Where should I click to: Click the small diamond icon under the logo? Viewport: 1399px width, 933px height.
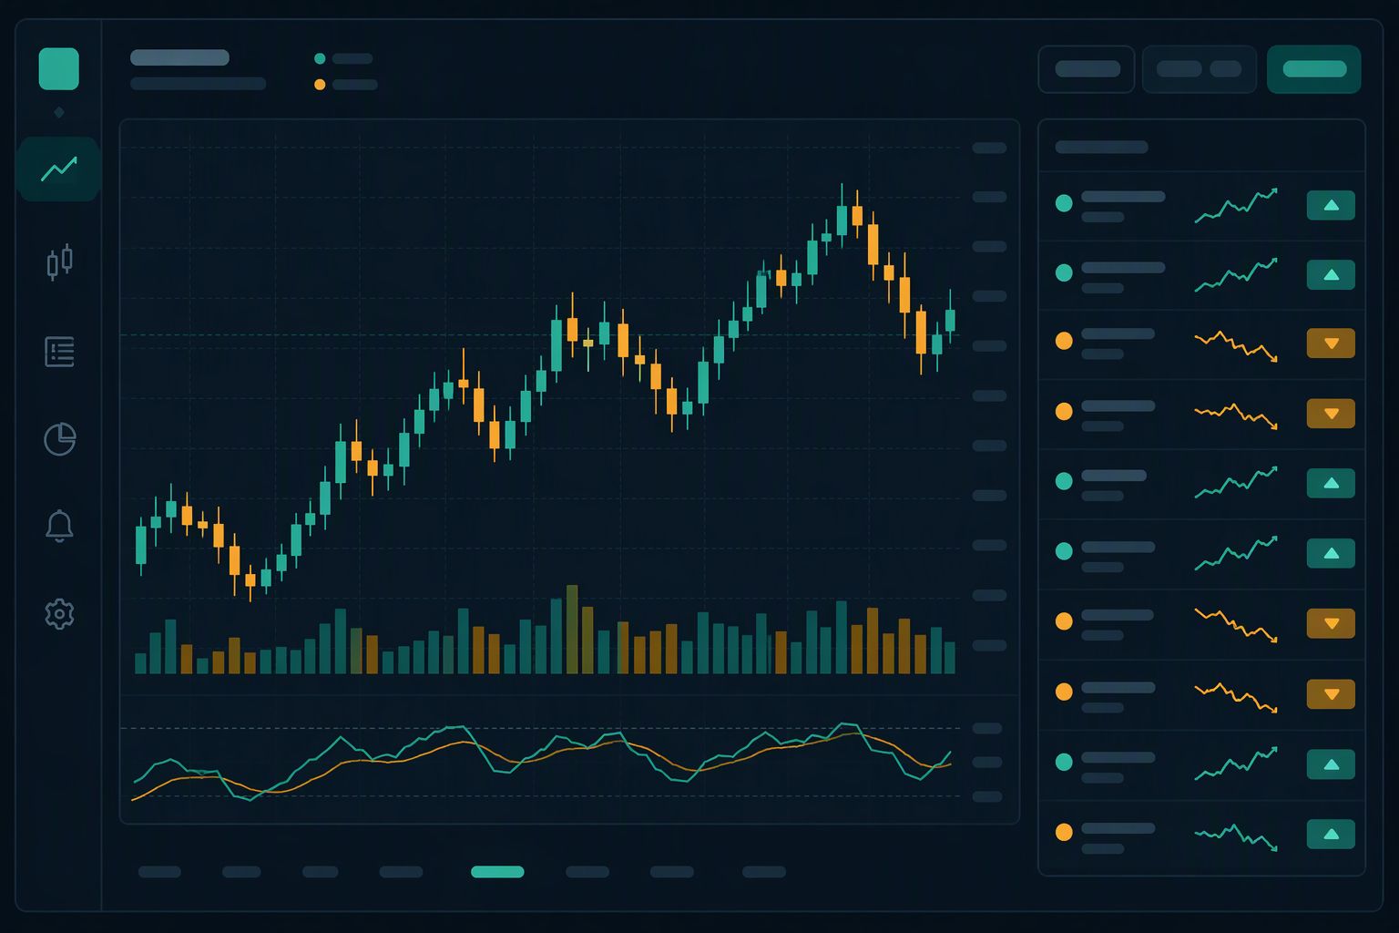[x=59, y=112]
